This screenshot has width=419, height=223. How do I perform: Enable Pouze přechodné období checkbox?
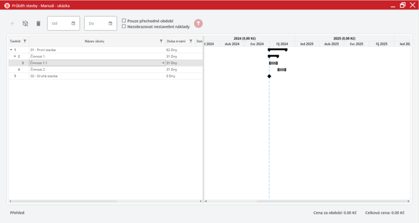124,20
